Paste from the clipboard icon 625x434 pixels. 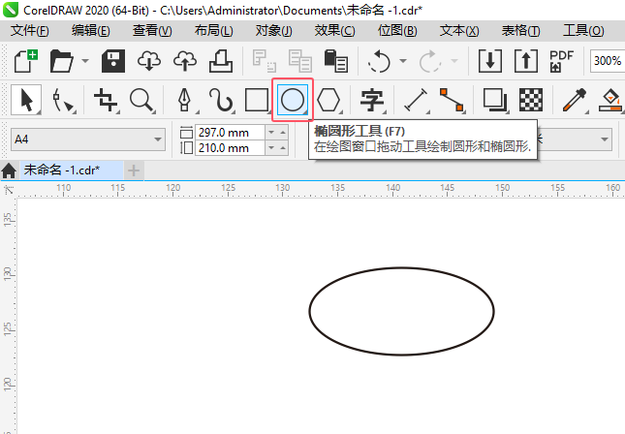[x=335, y=61]
